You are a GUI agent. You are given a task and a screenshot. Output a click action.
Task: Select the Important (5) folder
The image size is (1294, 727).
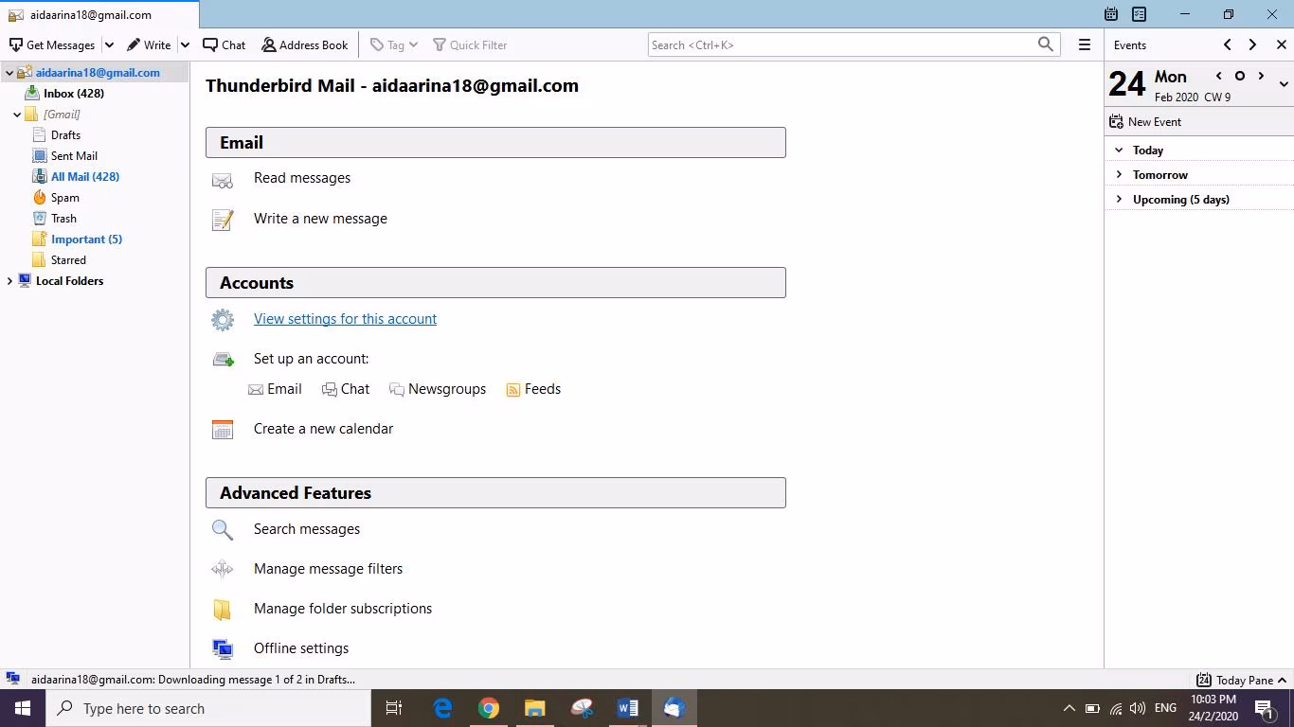point(86,239)
